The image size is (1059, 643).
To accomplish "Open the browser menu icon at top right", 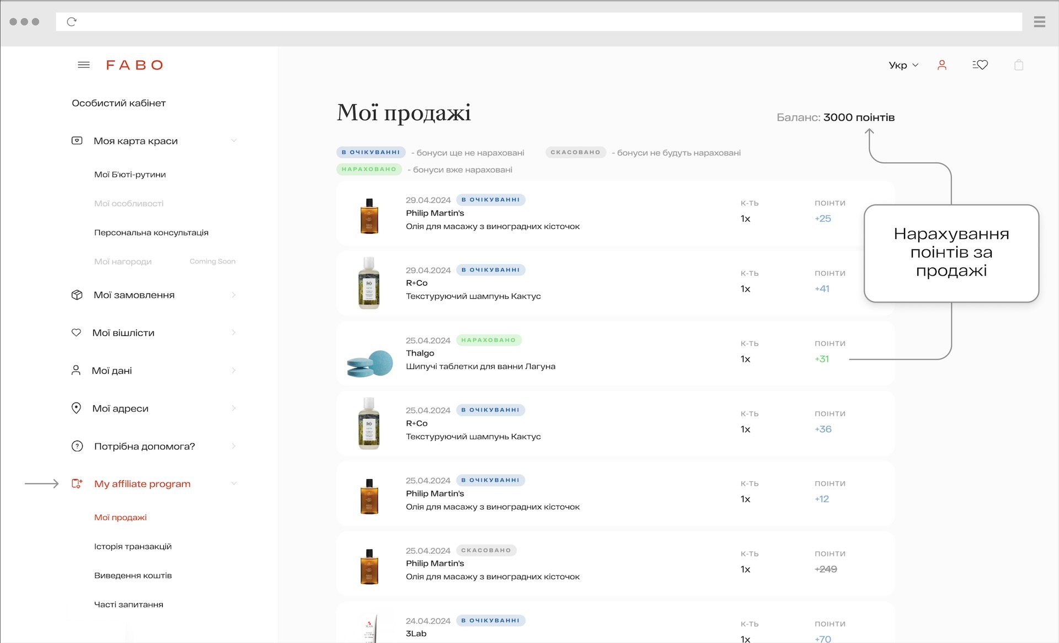I will tap(1040, 22).
